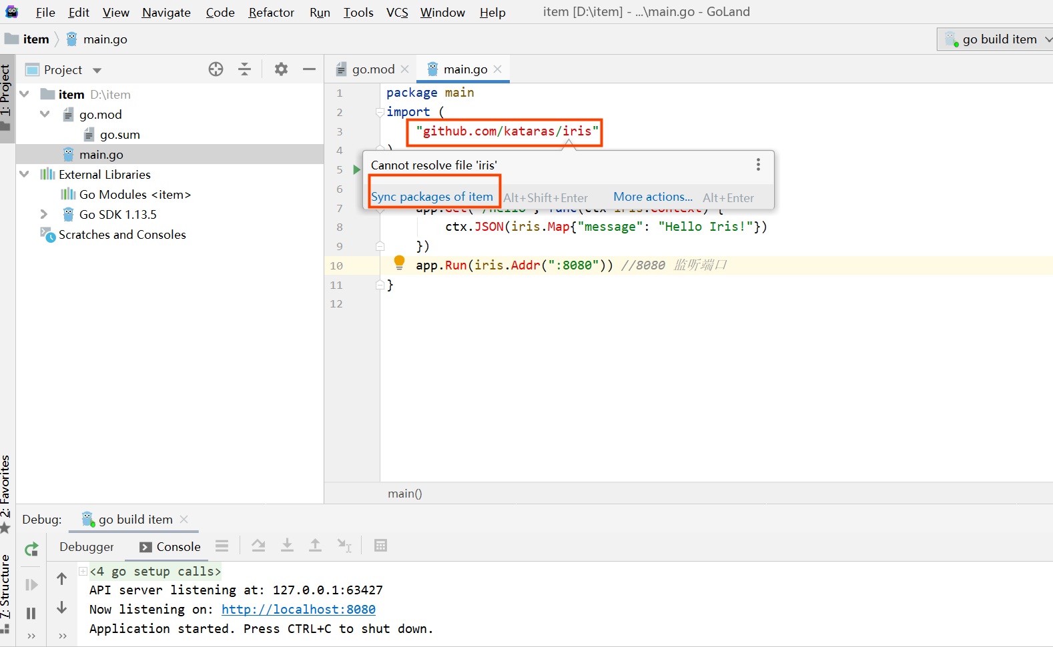Screen dimensions: 1053x647
Task: Close the go.mod editor tab
Action: pyautogui.click(x=404, y=69)
